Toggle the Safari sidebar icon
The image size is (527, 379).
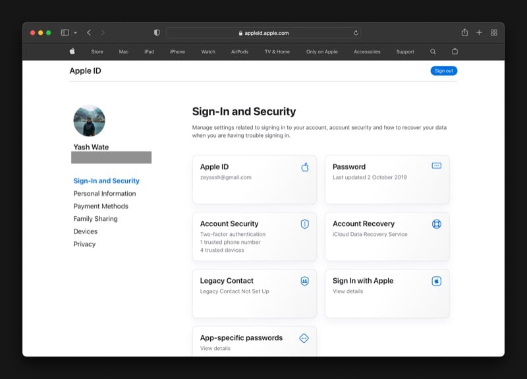(x=65, y=32)
